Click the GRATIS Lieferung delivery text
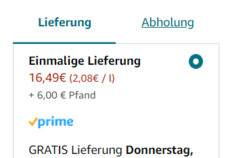The width and height of the screenshot is (226, 158). point(75,150)
